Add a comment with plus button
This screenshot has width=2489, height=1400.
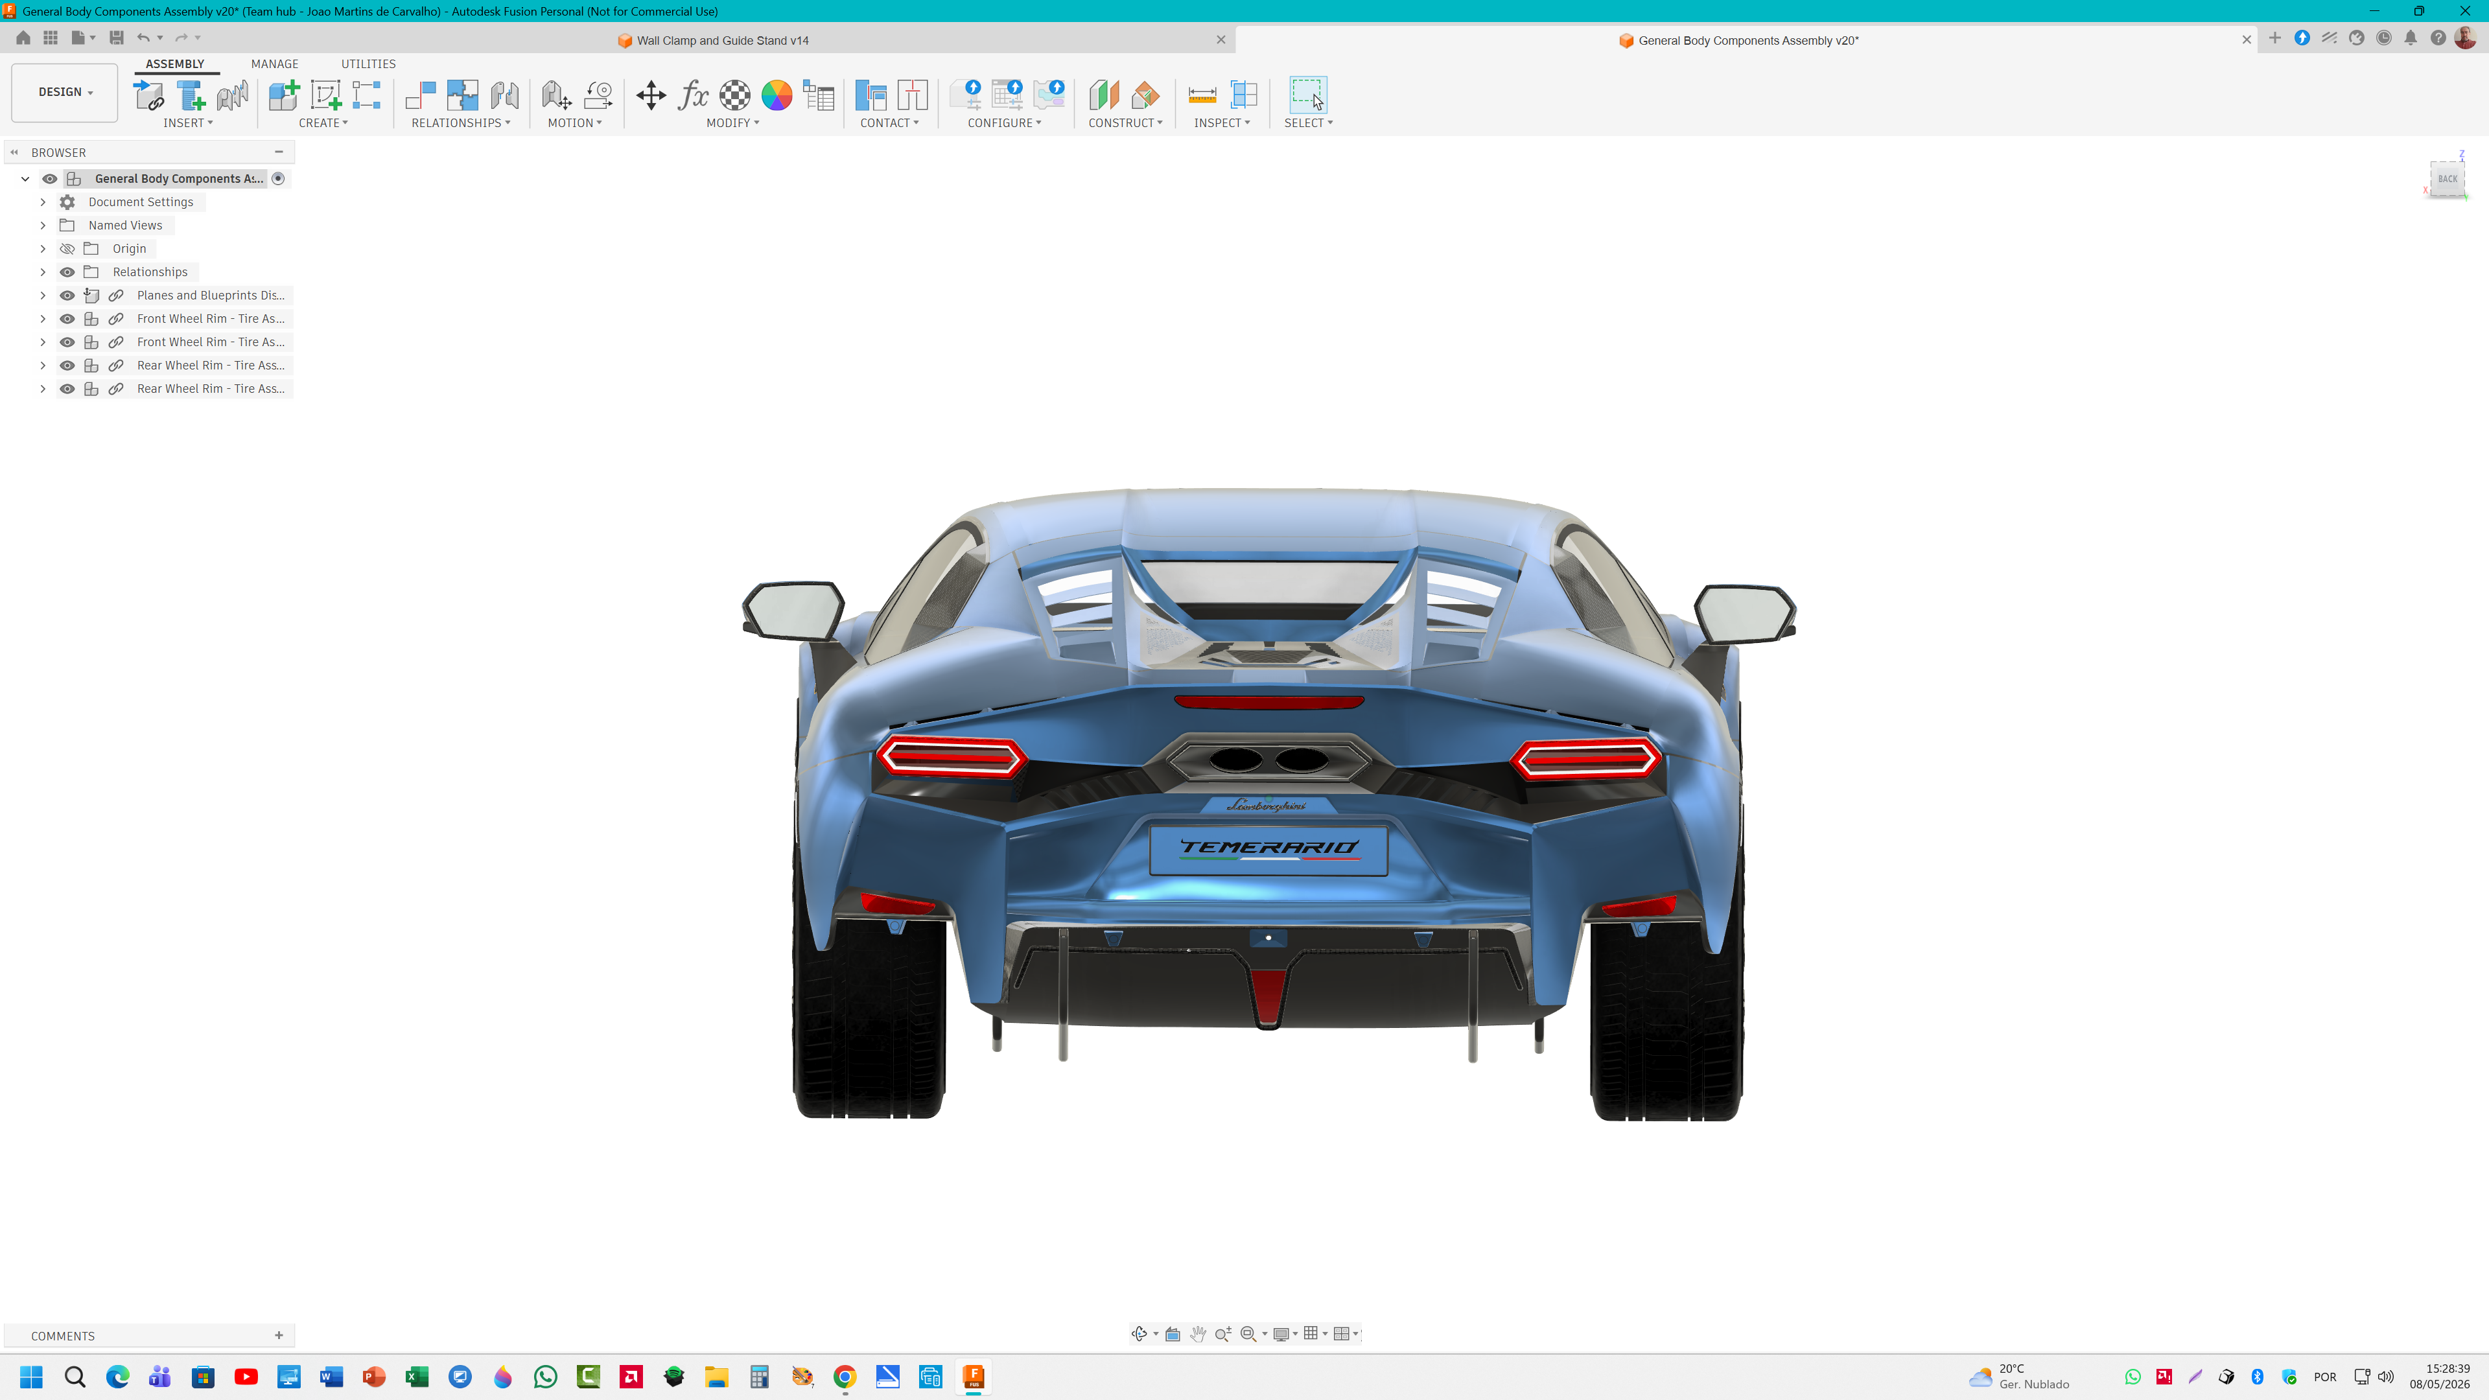[279, 1335]
